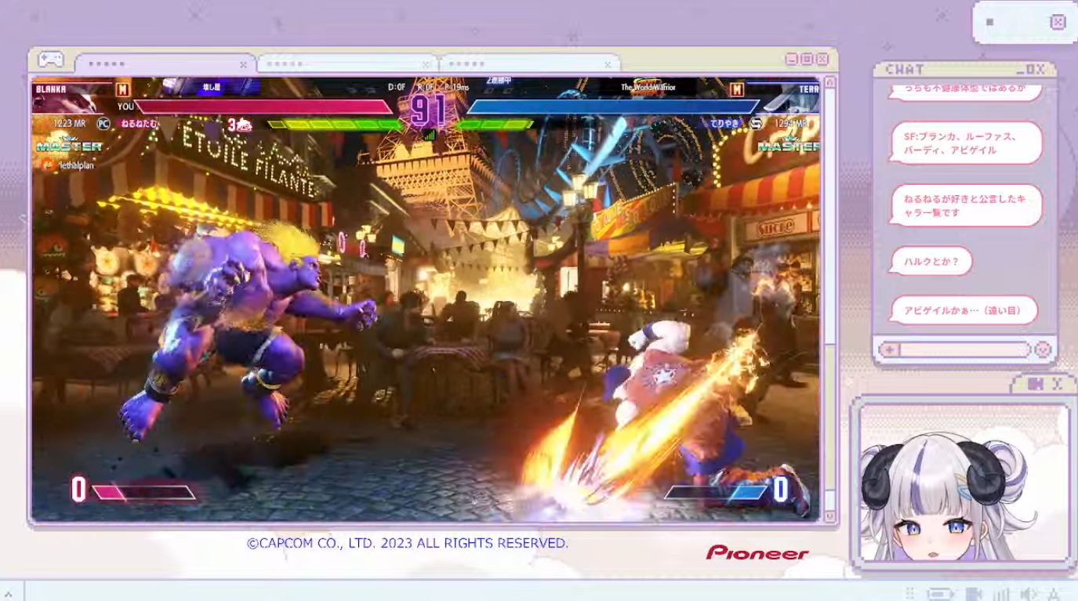Click the PC platform icon next to ねるねたむ
Screen dimensions: 1078x601
point(103,123)
